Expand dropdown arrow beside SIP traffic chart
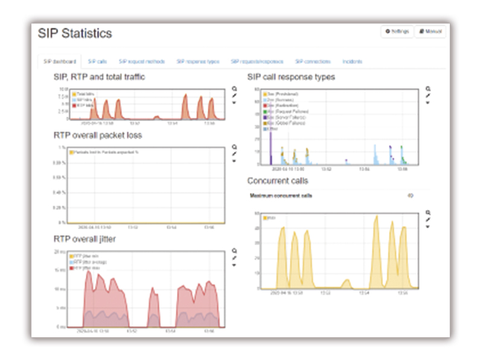 [234, 103]
